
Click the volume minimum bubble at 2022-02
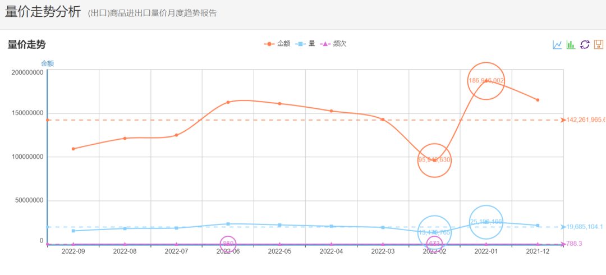(434, 232)
